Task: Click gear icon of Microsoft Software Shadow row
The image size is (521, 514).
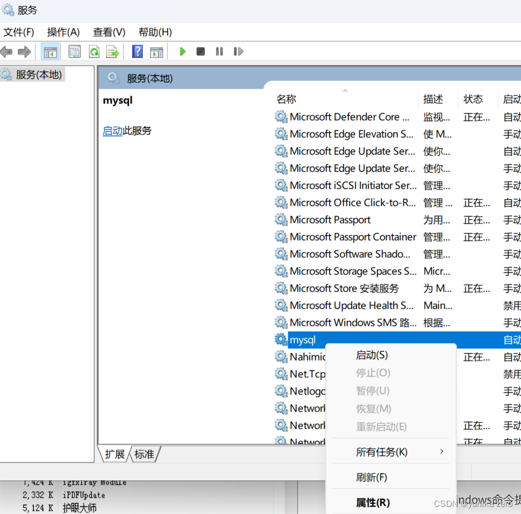Action: pos(281,254)
